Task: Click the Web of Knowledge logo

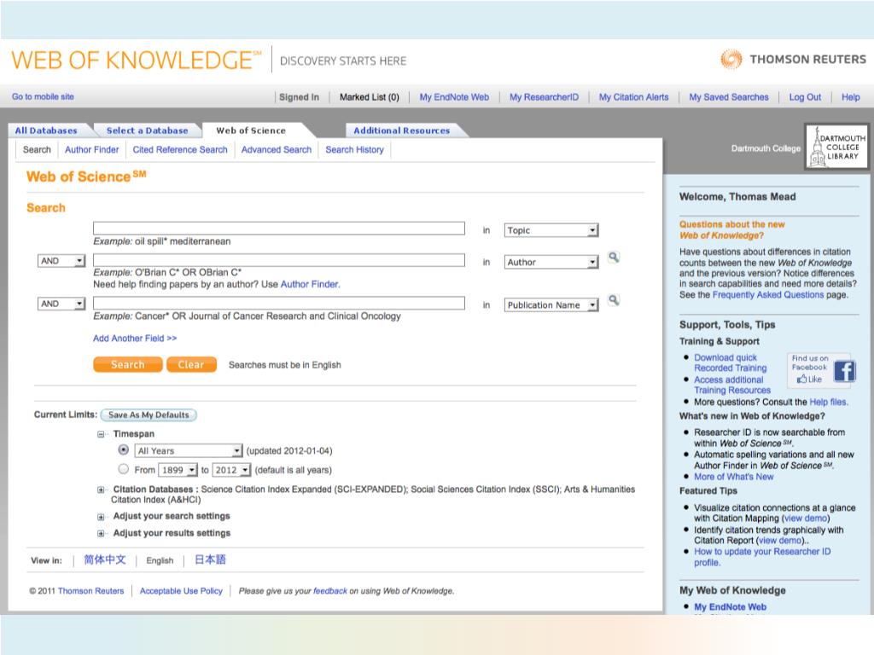Action: point(136,60)
